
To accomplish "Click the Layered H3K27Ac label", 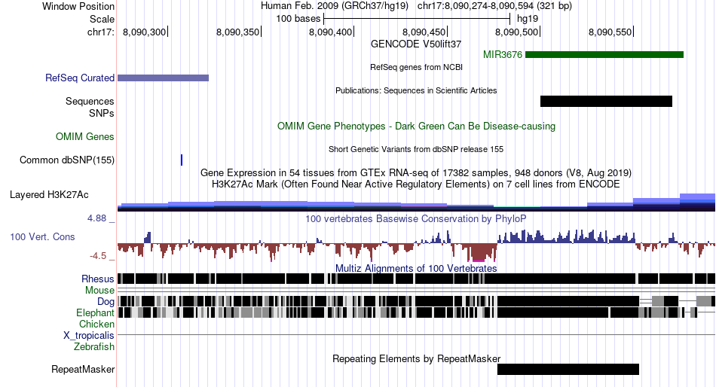I will (x=49, y=195).
